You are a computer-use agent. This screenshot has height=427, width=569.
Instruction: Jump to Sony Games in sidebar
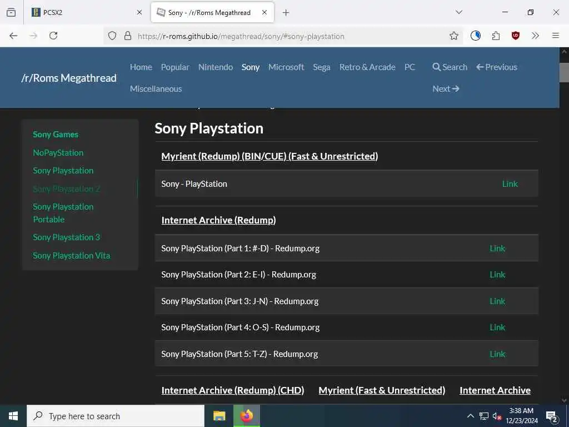(56, 135)
